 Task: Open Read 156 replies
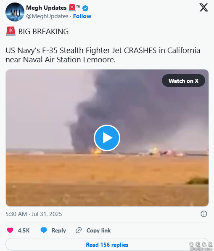(107, 244)
